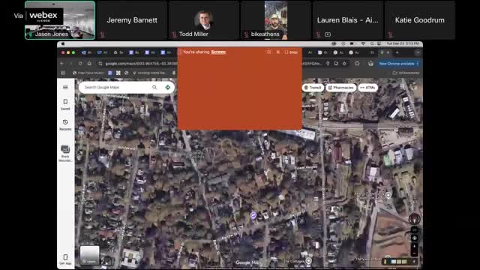480x270 pixels.
Task: Select Katie Goodrum participant tile
Action: 420,20
